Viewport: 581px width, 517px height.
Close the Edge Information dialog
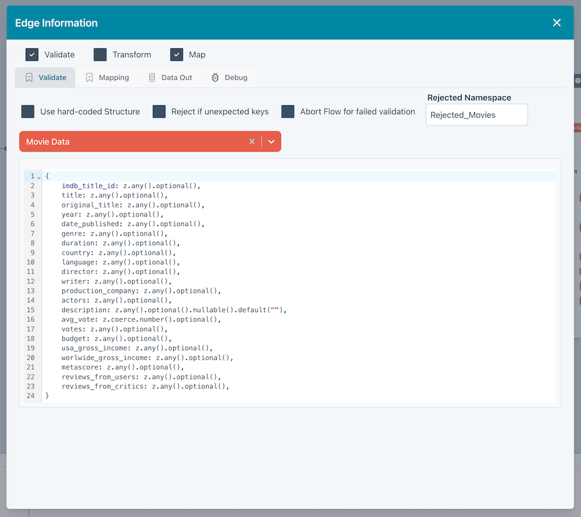(x=556, y=23)
